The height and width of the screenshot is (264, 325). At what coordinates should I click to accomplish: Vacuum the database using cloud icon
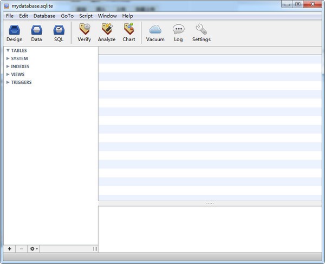pyautogui.click(x=155, y=29)
